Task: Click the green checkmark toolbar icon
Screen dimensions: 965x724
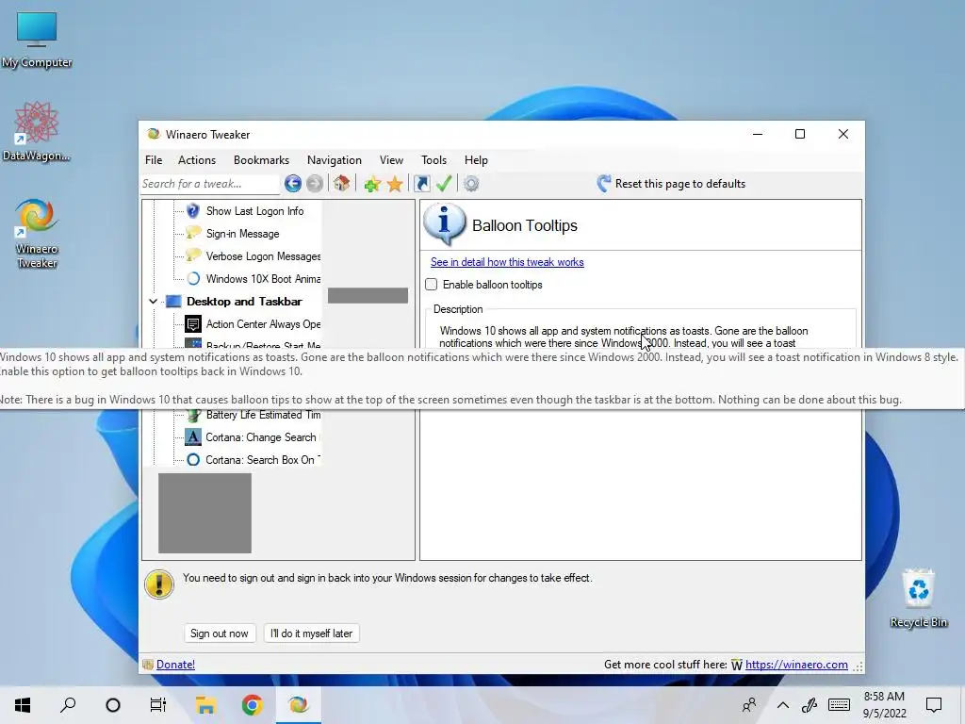Action: click(x=444, y=184)
